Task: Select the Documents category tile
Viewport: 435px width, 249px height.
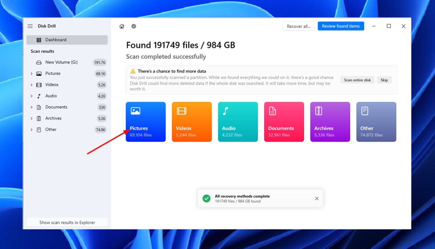Action: coord(284,122)
